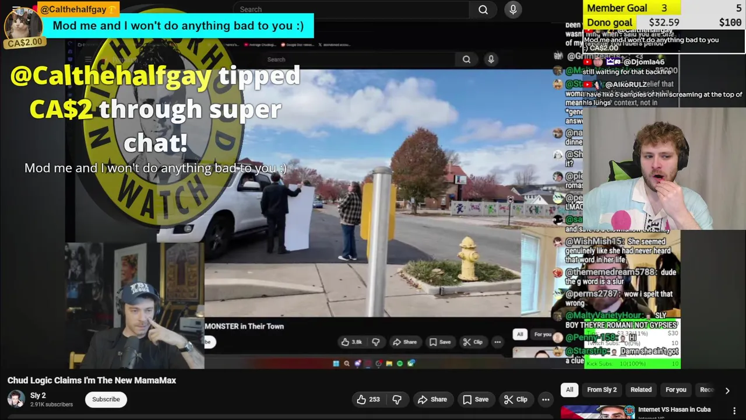Viewport: 746px width, 420px height.
Task: Open green Spotify icon in embedded taskbar
Action: pyautogui.click(x=400, y=363)
